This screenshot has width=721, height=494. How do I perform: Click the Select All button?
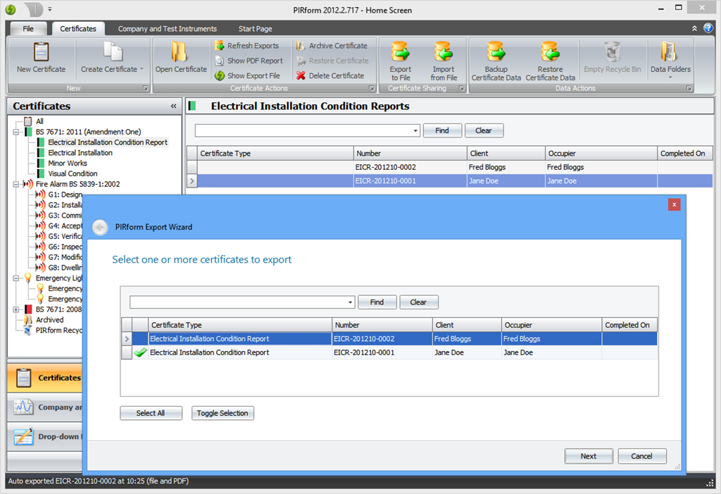151,413
